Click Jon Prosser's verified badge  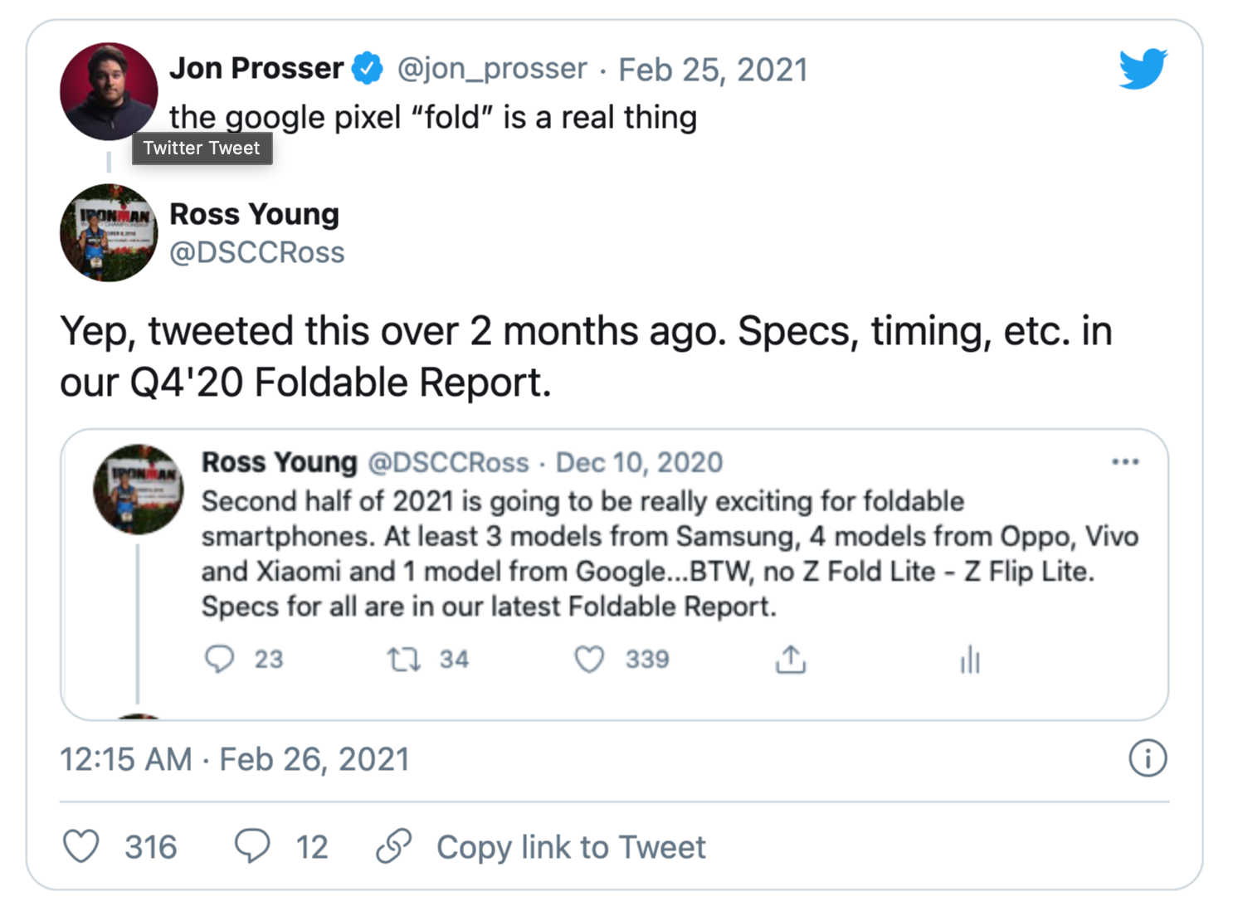point(368,68)
